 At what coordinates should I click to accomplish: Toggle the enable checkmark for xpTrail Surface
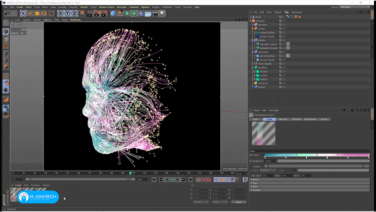click(285, 56)
